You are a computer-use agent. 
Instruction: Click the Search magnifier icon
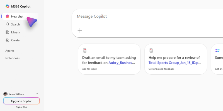(x=8, y=24)
